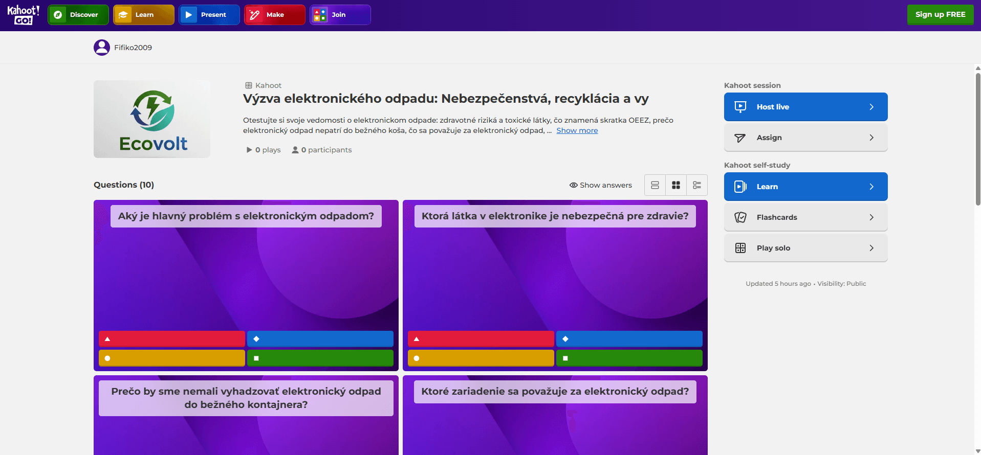This screenshot has height=455, width=981.
Task: Open Flashcards self-study mode
Action: click(x=806, y=217)
